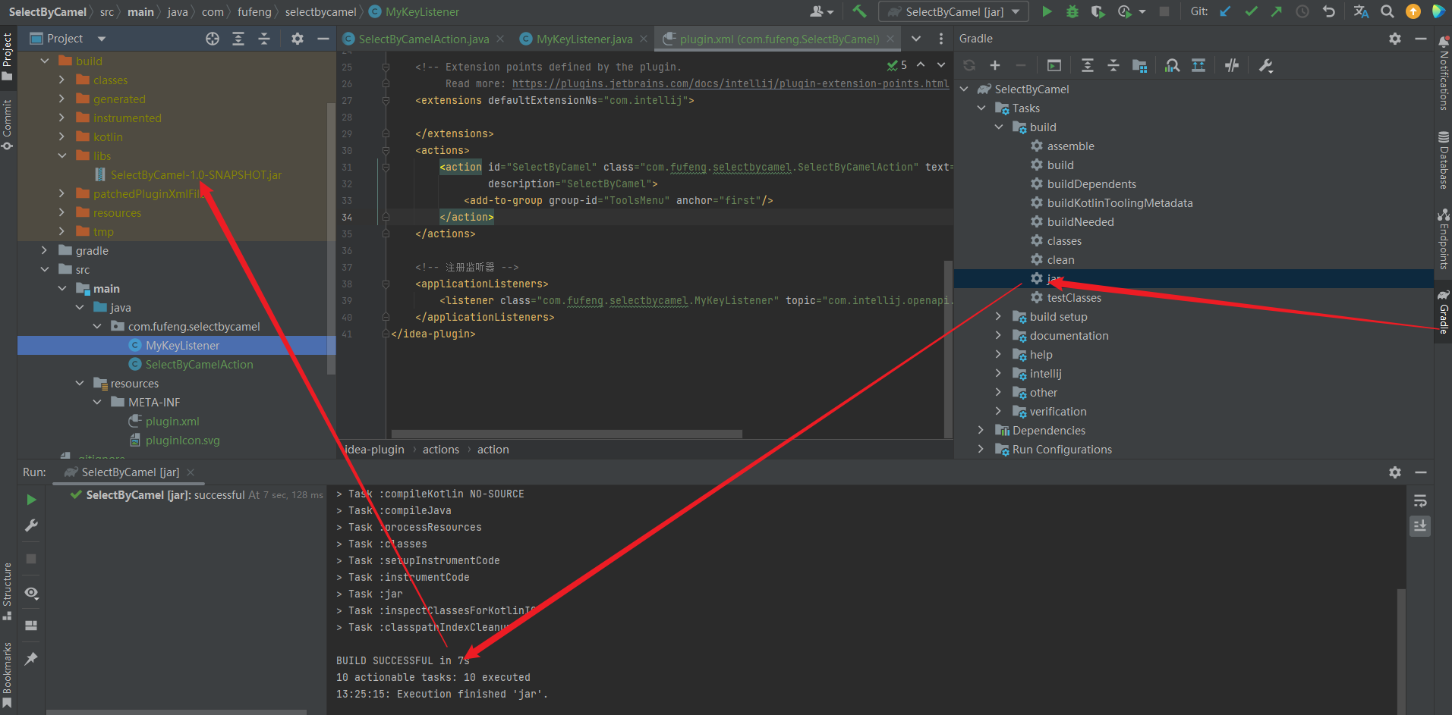Rerun the build in Run panel
1452x715 pixels.
click(x=31, y=500)
